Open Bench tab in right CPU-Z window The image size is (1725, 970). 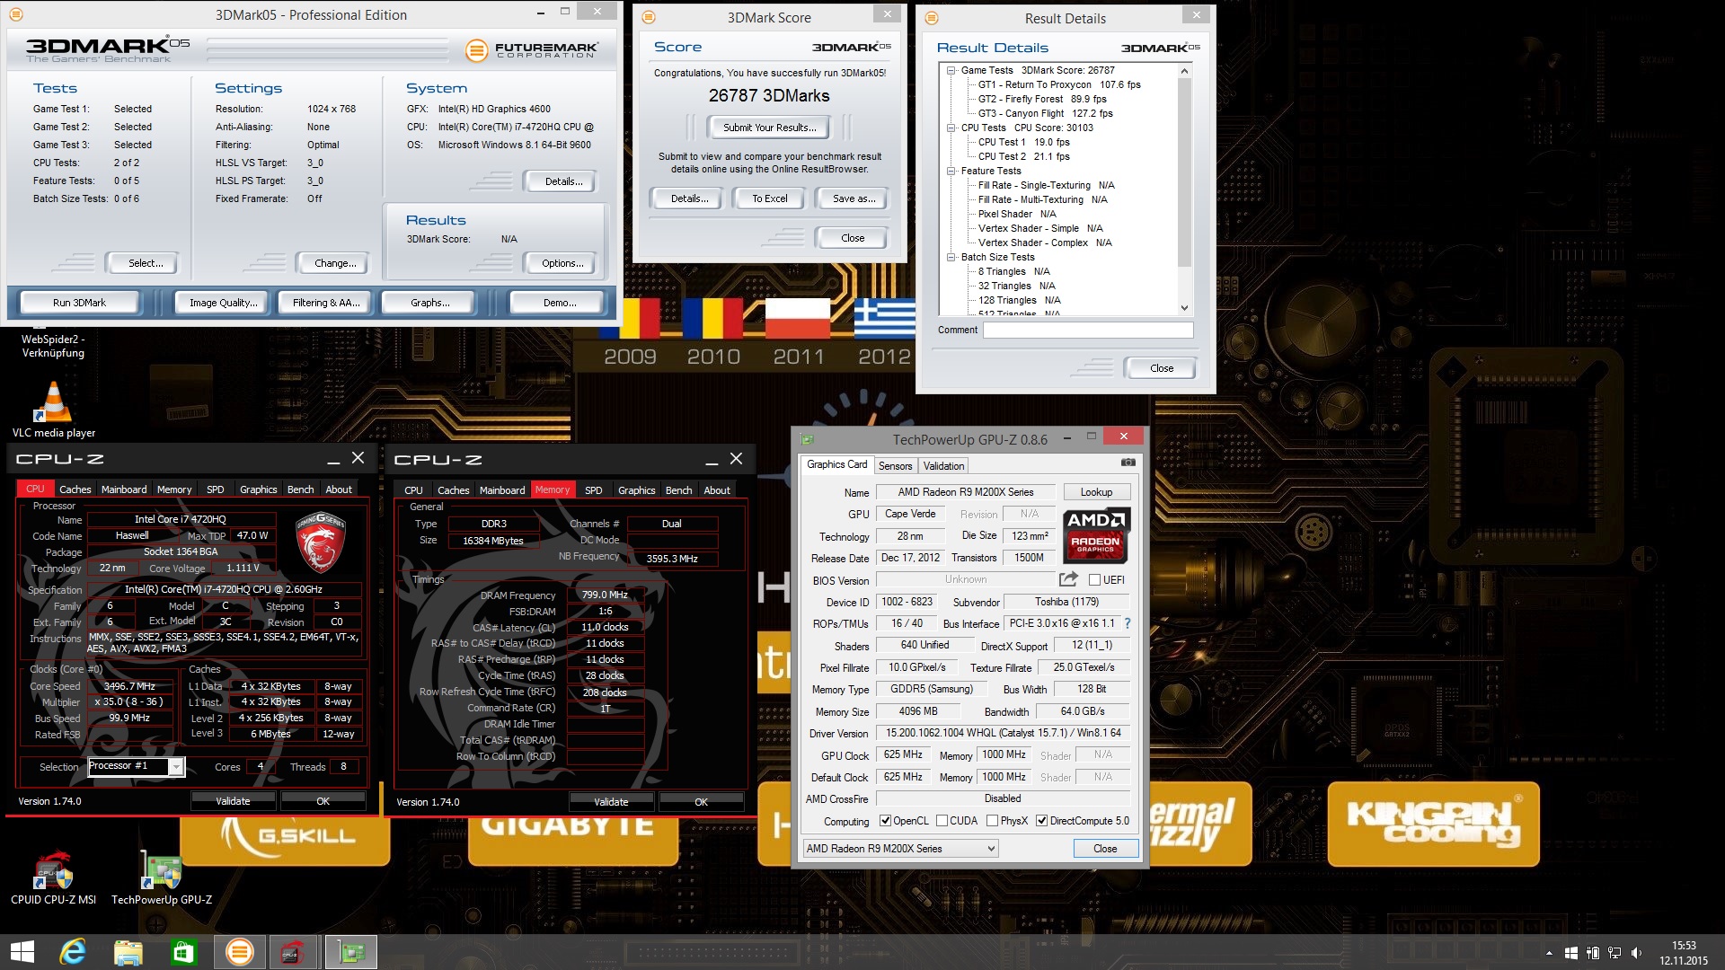coord(678,490)
